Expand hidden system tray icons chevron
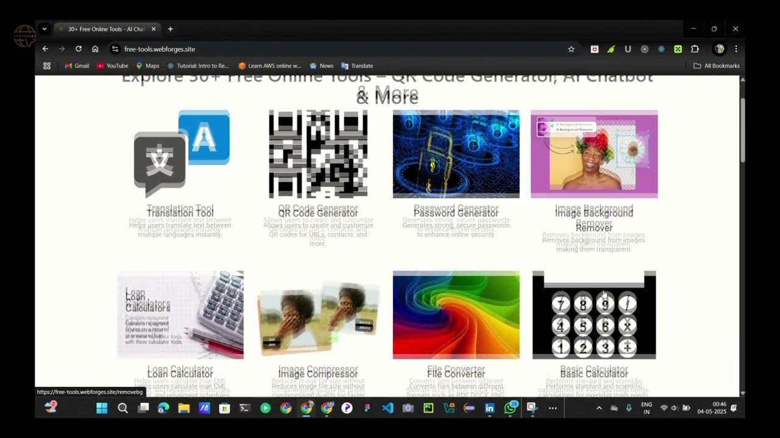 pyautogui.click(x=599, y=408)
